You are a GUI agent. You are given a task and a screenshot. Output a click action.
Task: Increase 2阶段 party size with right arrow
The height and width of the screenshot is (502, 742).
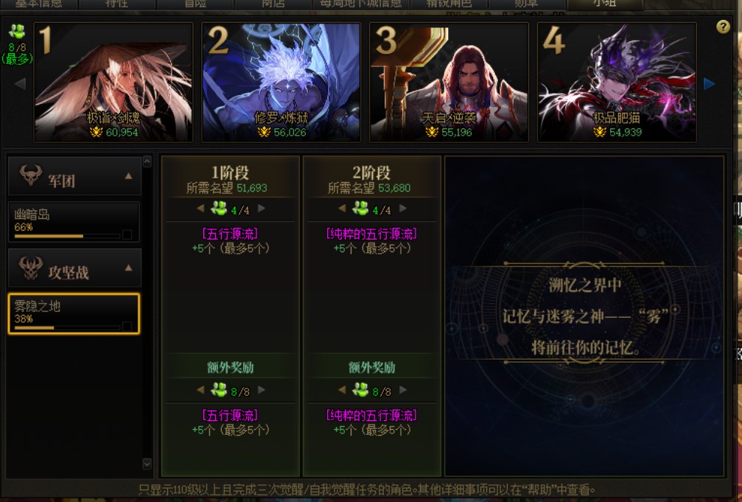coord(403,209)
